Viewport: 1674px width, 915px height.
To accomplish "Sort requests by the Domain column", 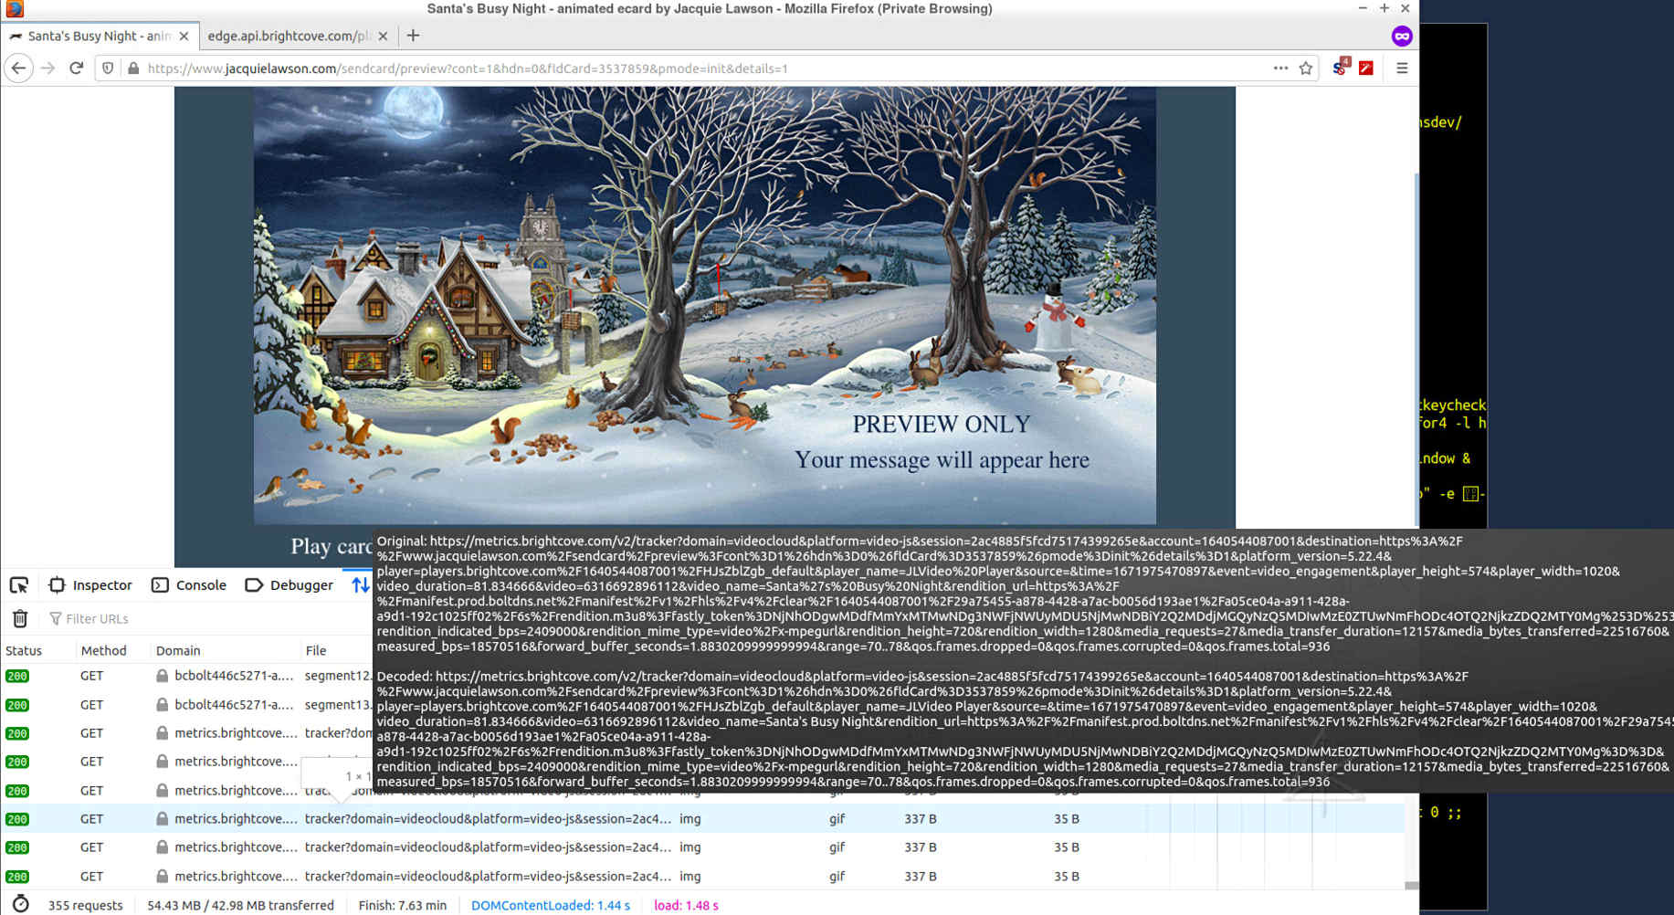I will [178, 651].
